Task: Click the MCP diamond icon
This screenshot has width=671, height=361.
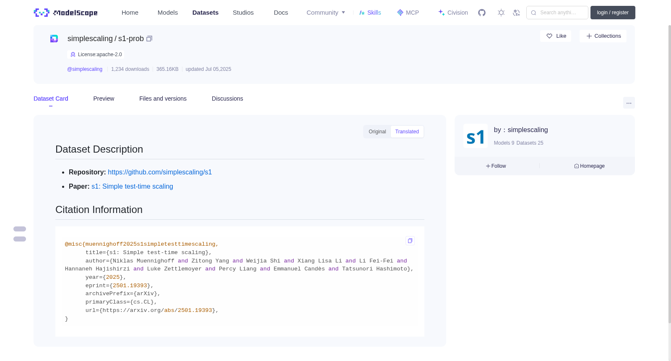Action: pyautogui.click(x=400, y=13)
